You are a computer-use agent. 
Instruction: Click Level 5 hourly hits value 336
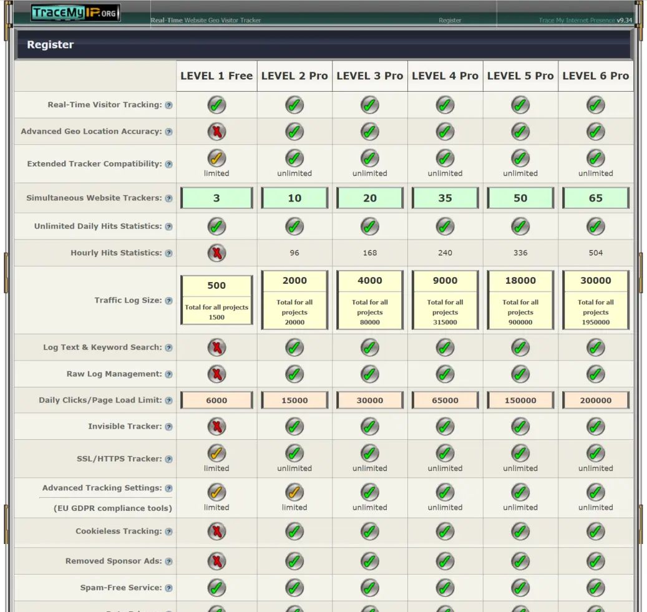520,253
